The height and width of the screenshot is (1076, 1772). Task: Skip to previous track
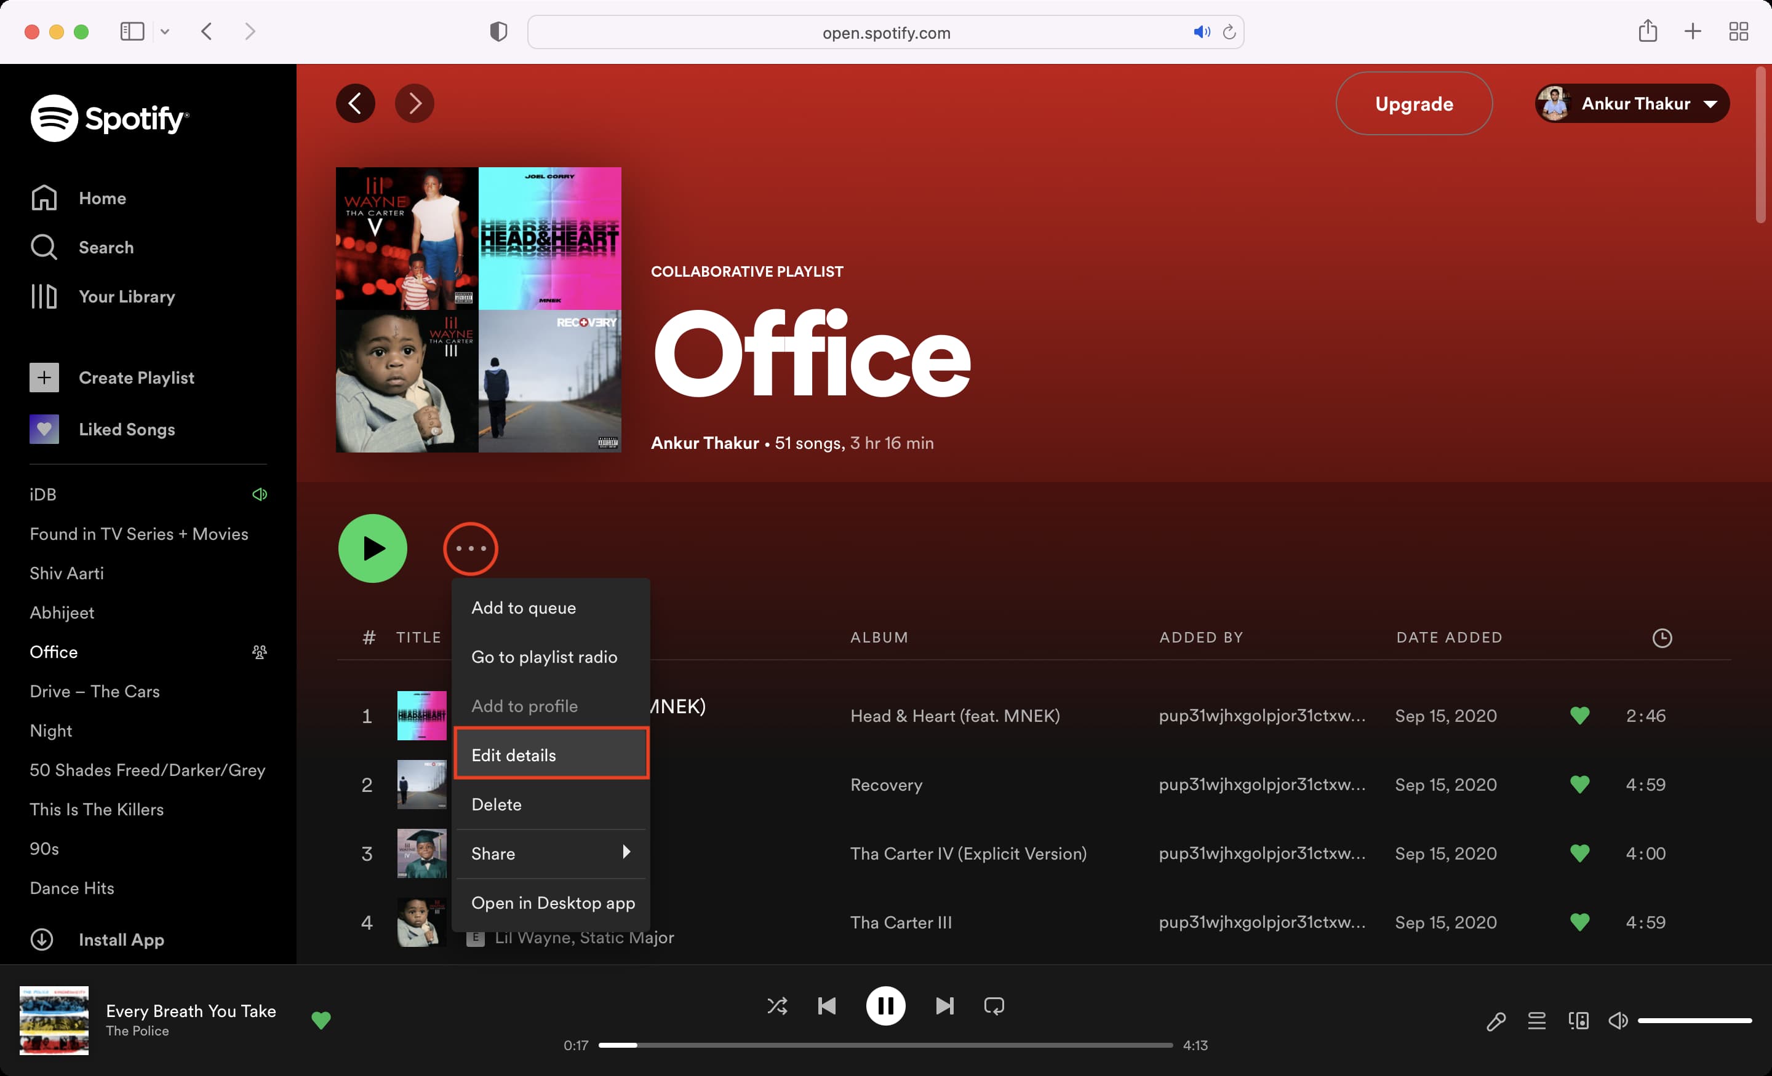click(x=827, y=1005)
